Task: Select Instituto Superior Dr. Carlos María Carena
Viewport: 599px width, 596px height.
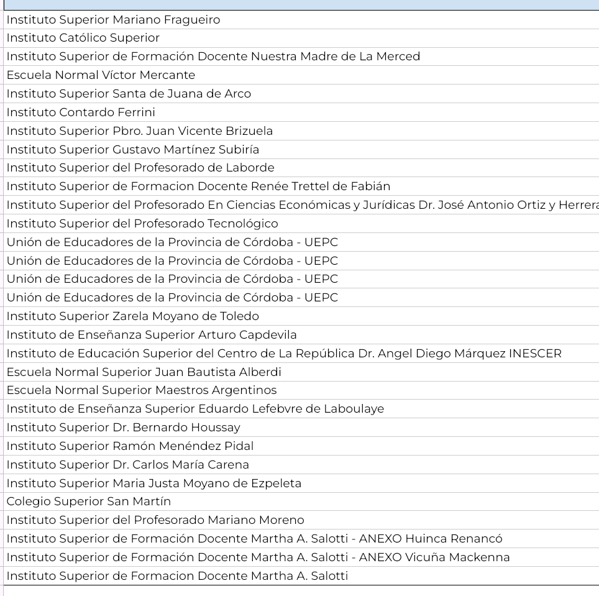Action: pos(301,465)
